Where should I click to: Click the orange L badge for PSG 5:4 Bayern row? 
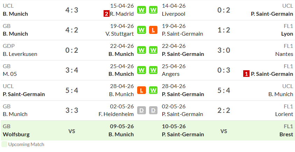[141, 91]
